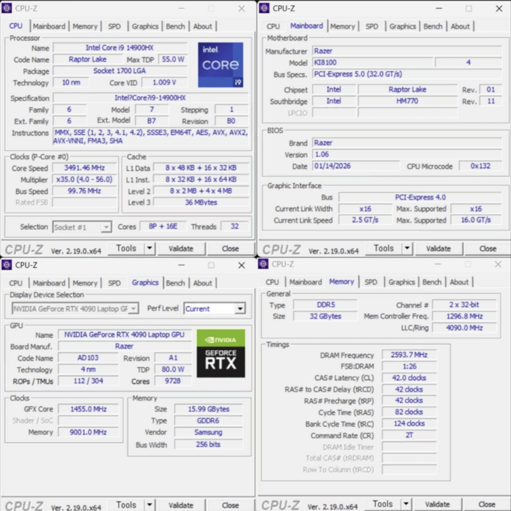Click GPU memory size 15.99 GBytes
This screenshot has width=511, height=511.
pyautogui.click(x=209, y=409)
